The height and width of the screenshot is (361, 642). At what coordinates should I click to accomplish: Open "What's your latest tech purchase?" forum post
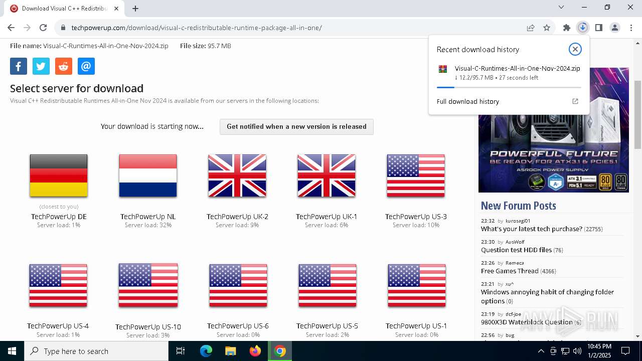point(532,229)
